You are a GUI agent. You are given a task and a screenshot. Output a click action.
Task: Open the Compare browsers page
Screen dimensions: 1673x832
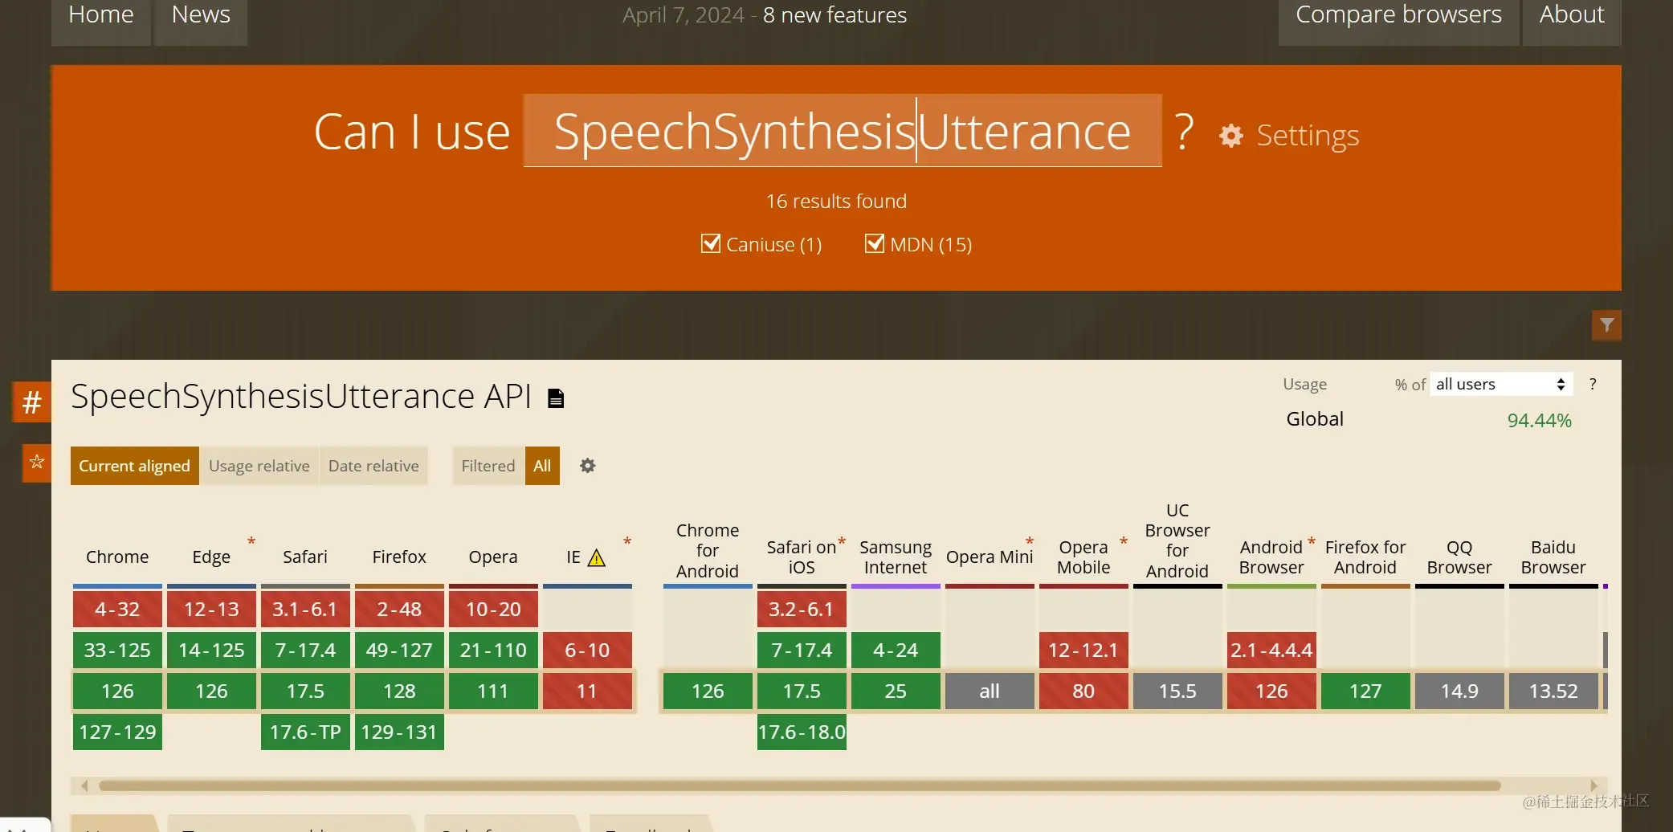click(1398, 16)
